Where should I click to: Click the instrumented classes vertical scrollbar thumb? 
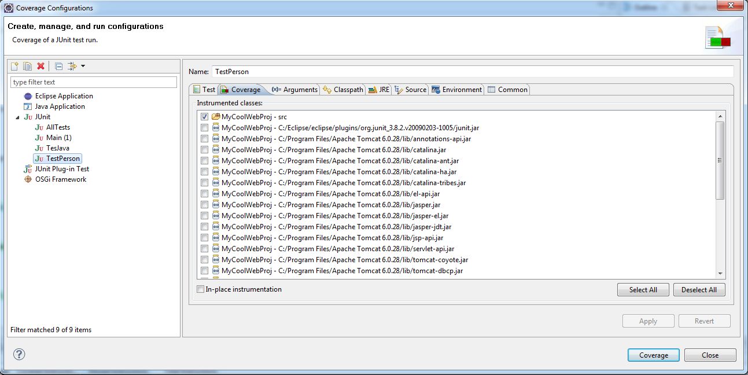click(x=720, y=160)
